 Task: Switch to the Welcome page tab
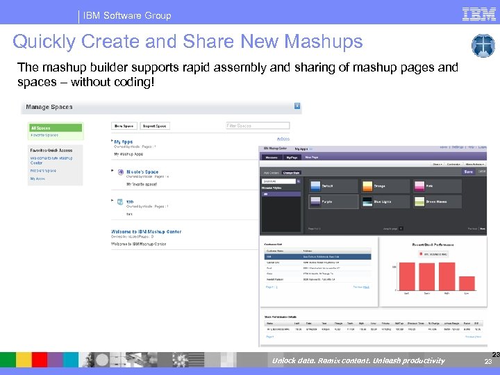[x=272, y=157]
